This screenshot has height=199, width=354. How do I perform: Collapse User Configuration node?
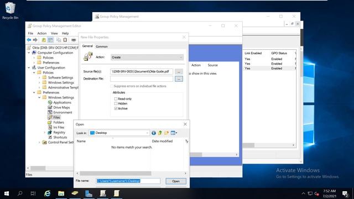coord(29,67)
